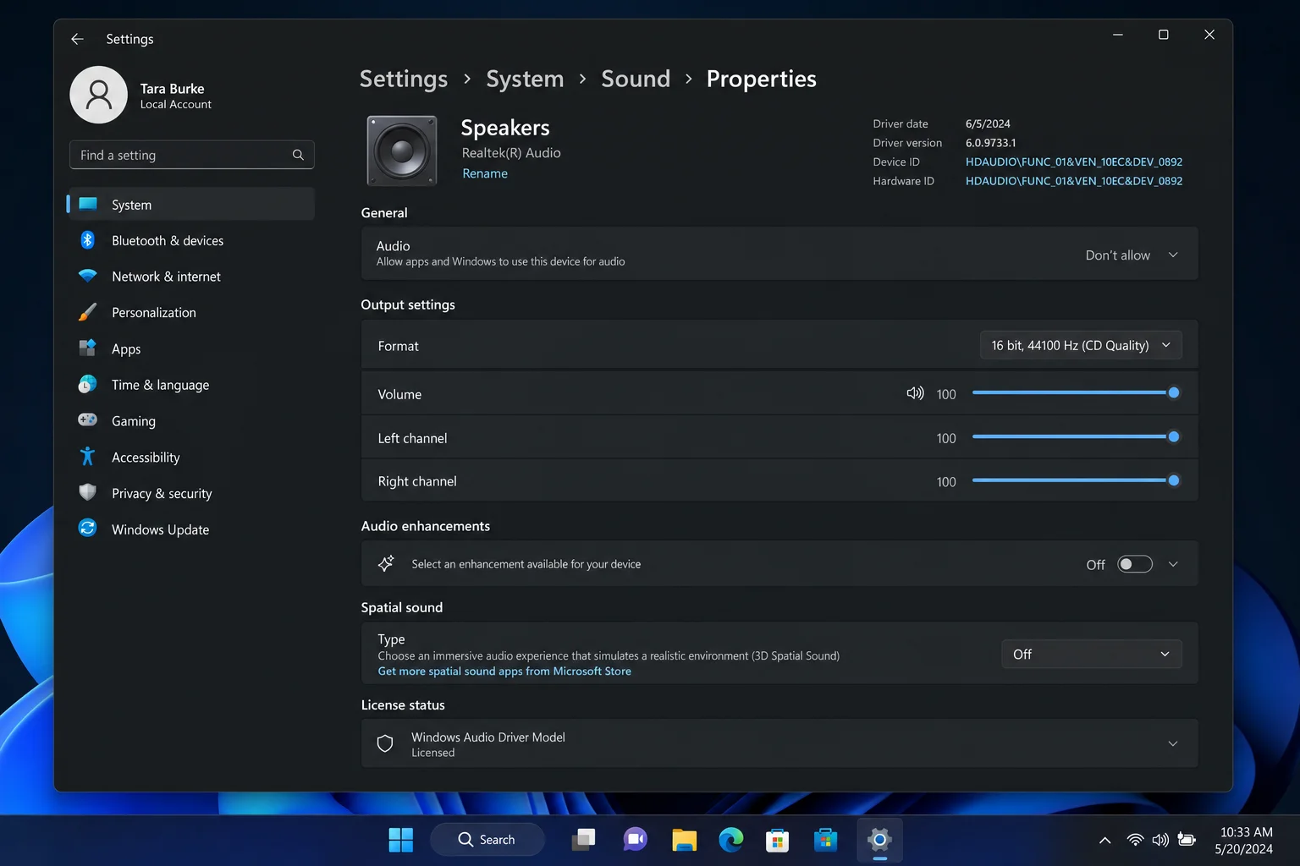The width and height of the screenshot is (1300, 866).
Task: Open Task View on the taskbar
Action: pyautogui.click(x=584, y=840)
